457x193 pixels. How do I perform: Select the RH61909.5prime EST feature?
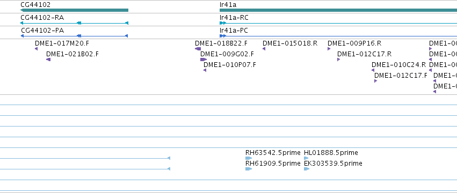click(x=249, y=169)
